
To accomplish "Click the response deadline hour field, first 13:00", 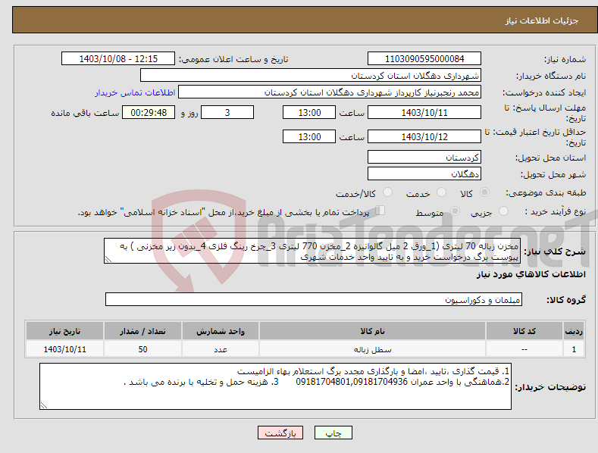I will [x=309, y=112].
